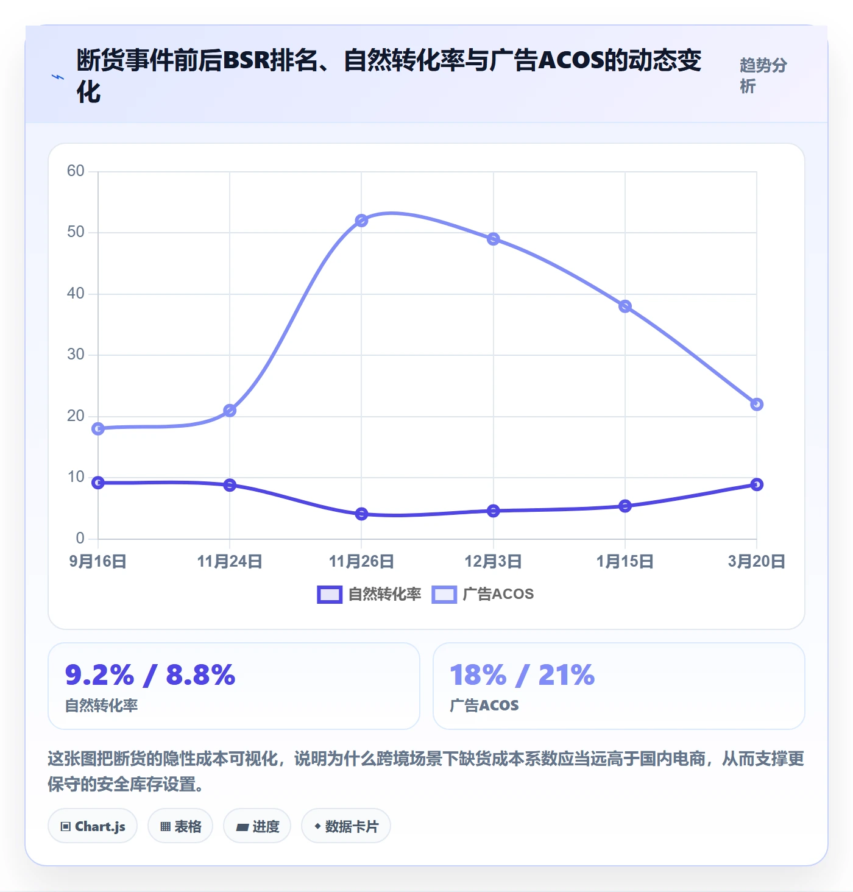
Task: Click the 自然转化率 legend color box
Action: click(x=330, y=594)
